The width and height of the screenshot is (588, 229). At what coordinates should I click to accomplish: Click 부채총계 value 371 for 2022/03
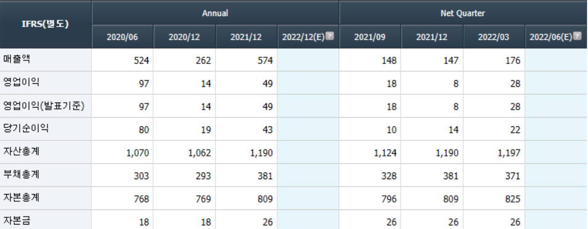click(513, 176)
